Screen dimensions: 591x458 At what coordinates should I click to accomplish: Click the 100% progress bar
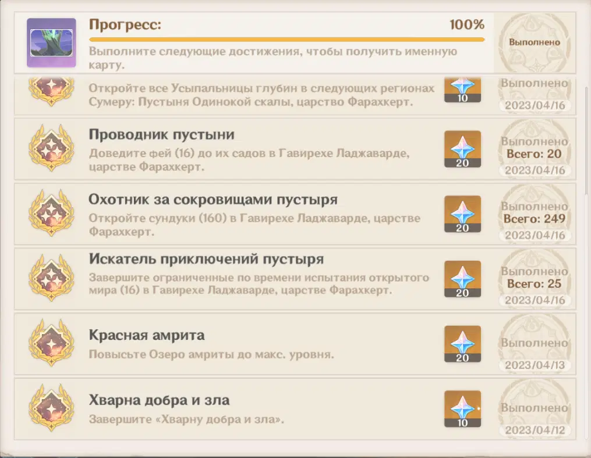pos(286,40)
